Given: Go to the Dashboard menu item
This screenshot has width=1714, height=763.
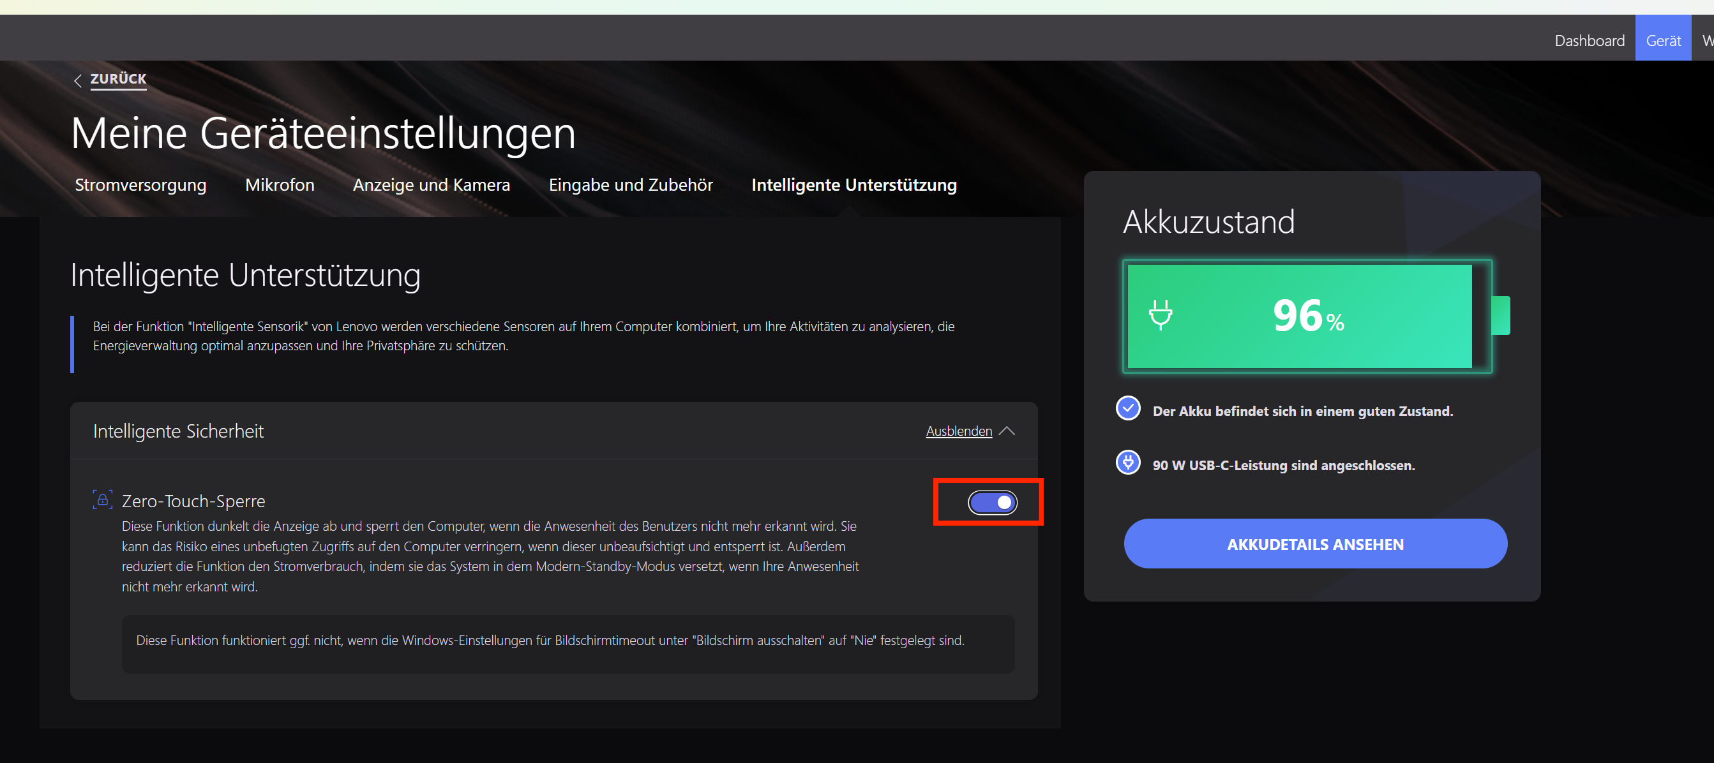Looking at the screenshot, I should [1589, 41].
